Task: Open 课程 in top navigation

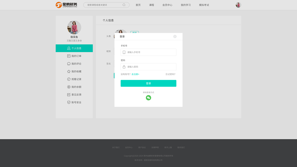Action: click(x=151, y=5)
